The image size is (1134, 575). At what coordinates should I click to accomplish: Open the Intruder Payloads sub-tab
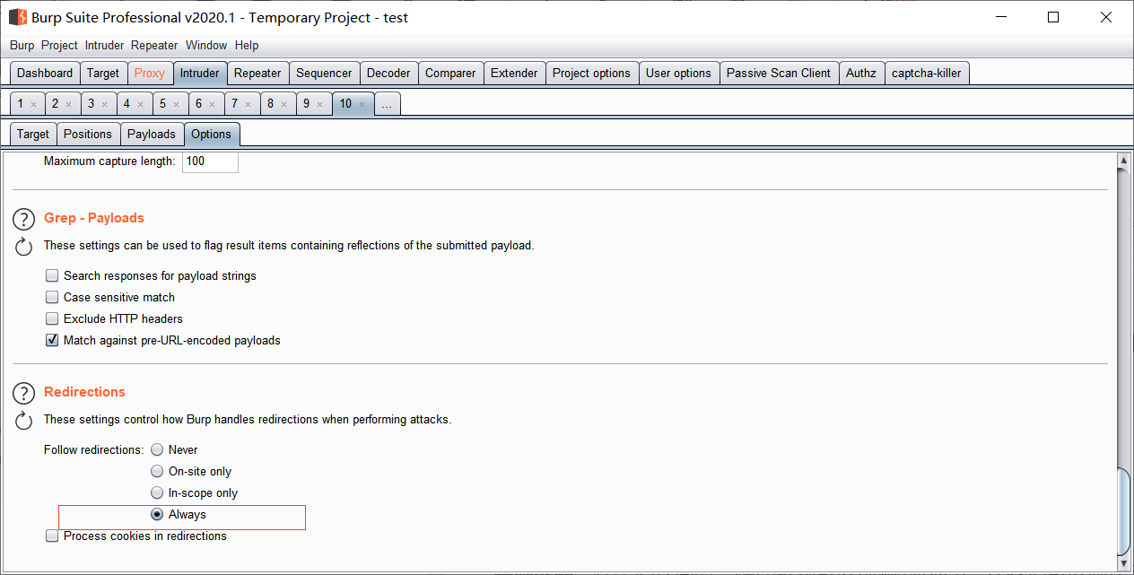[x=152, y=134]
